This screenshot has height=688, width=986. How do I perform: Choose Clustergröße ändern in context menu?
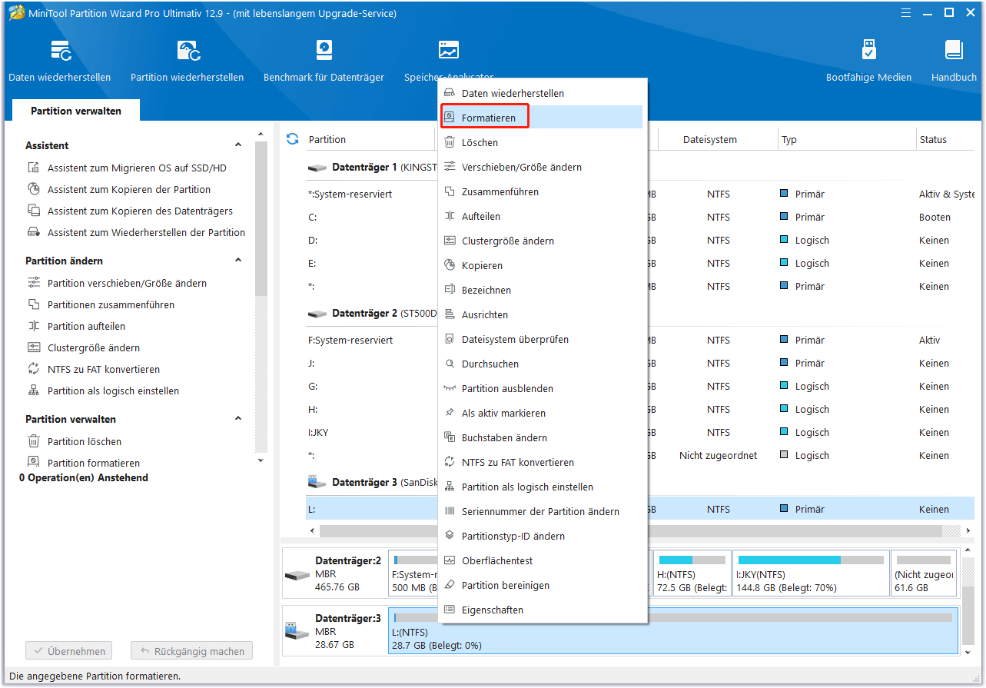[541, 241]
